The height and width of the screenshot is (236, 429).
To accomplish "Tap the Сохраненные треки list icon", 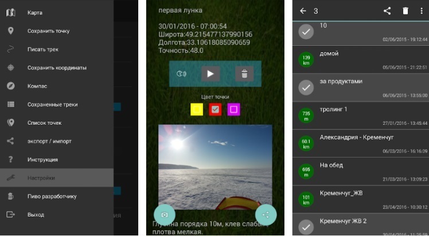I will click(x=11, y=104).
